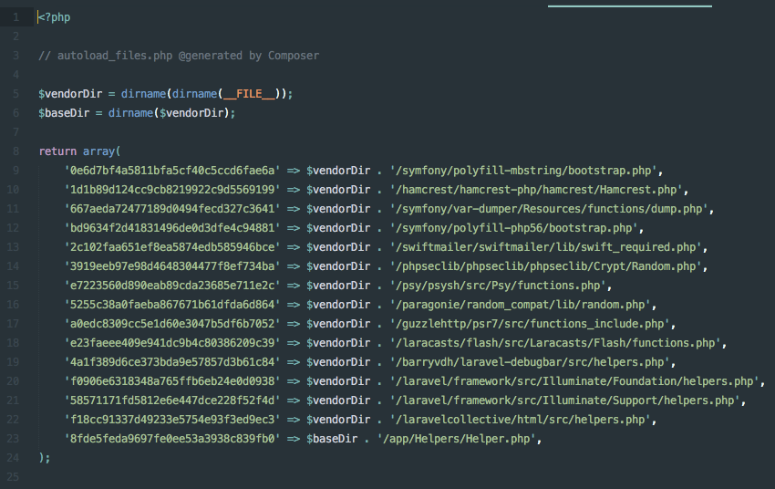This screenshot has height=489, width=775.
Task: Click the autoload_files.php comment line
Action: pos(179,56)
